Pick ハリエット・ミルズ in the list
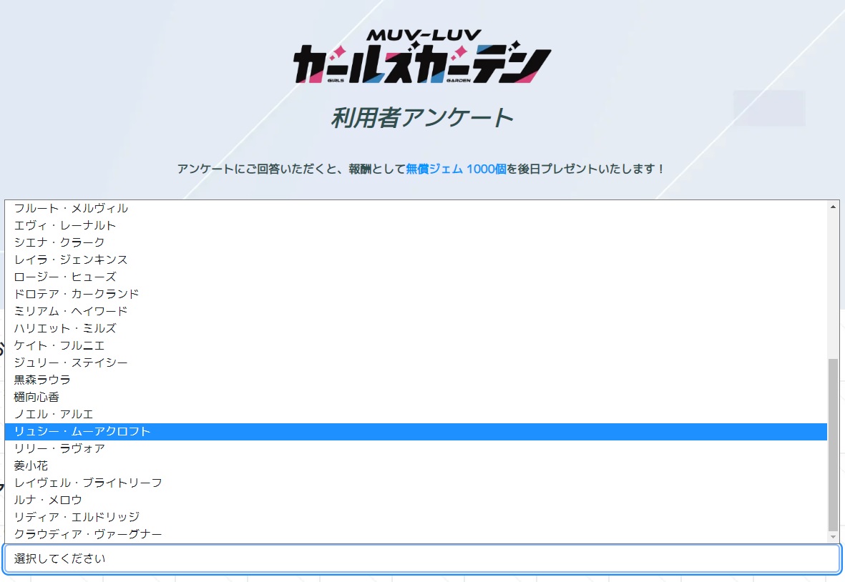 click(x=65, y=328)
